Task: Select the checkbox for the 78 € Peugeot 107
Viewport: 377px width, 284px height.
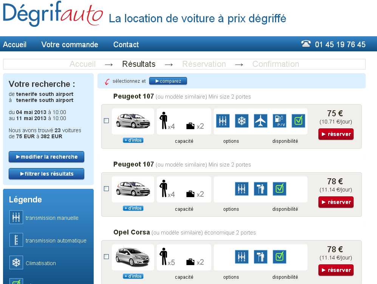Action: pos(107,189)
